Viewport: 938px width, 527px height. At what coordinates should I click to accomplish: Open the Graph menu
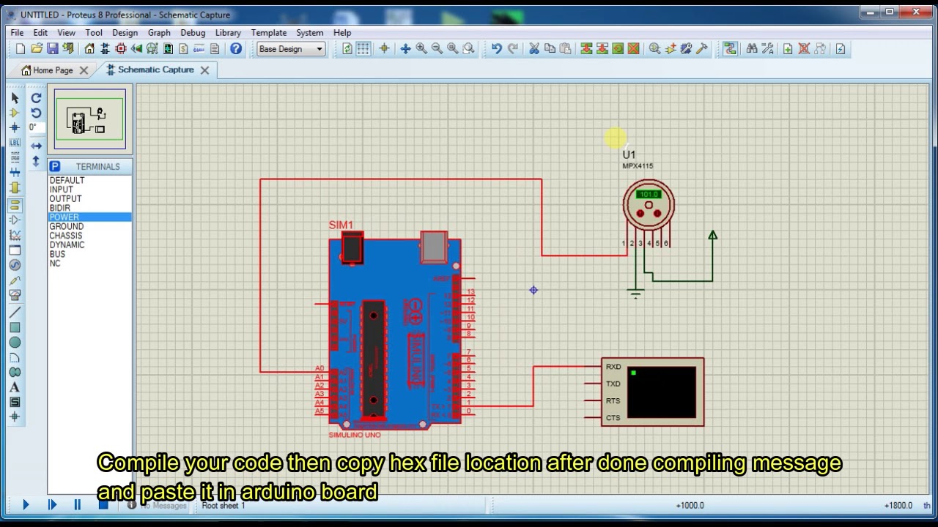point(159,32)
